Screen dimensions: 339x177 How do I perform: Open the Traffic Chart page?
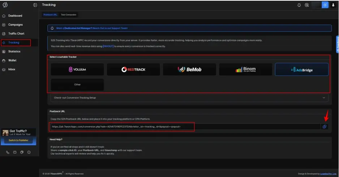click(16, 34)
